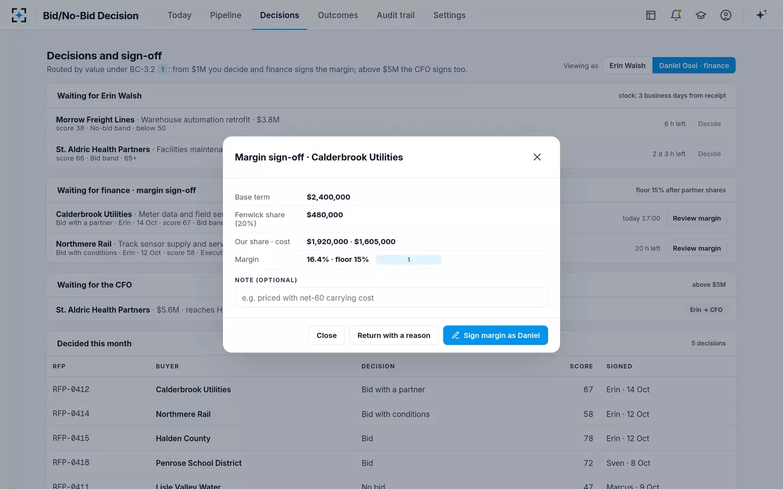Open the sparkle assistant icon

(761, 15)
